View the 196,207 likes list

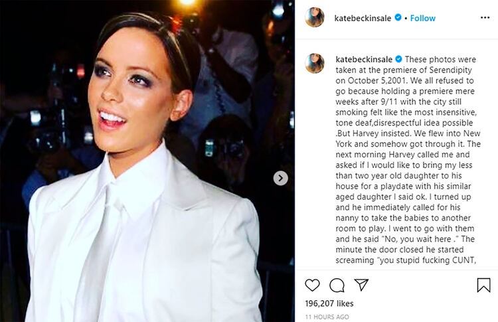(329, 303)
